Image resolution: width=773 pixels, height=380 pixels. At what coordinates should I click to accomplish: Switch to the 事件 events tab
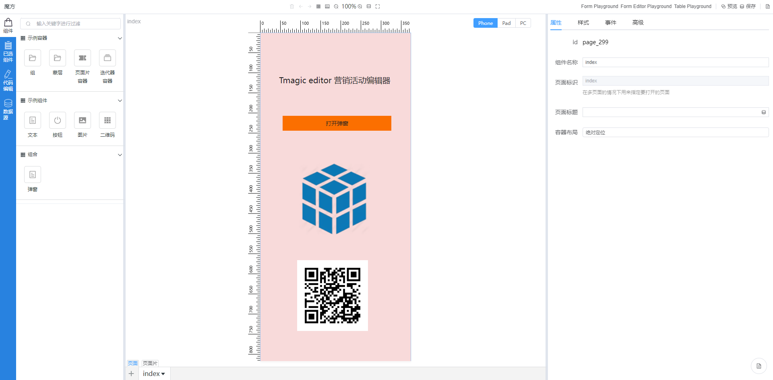point(610,23)
